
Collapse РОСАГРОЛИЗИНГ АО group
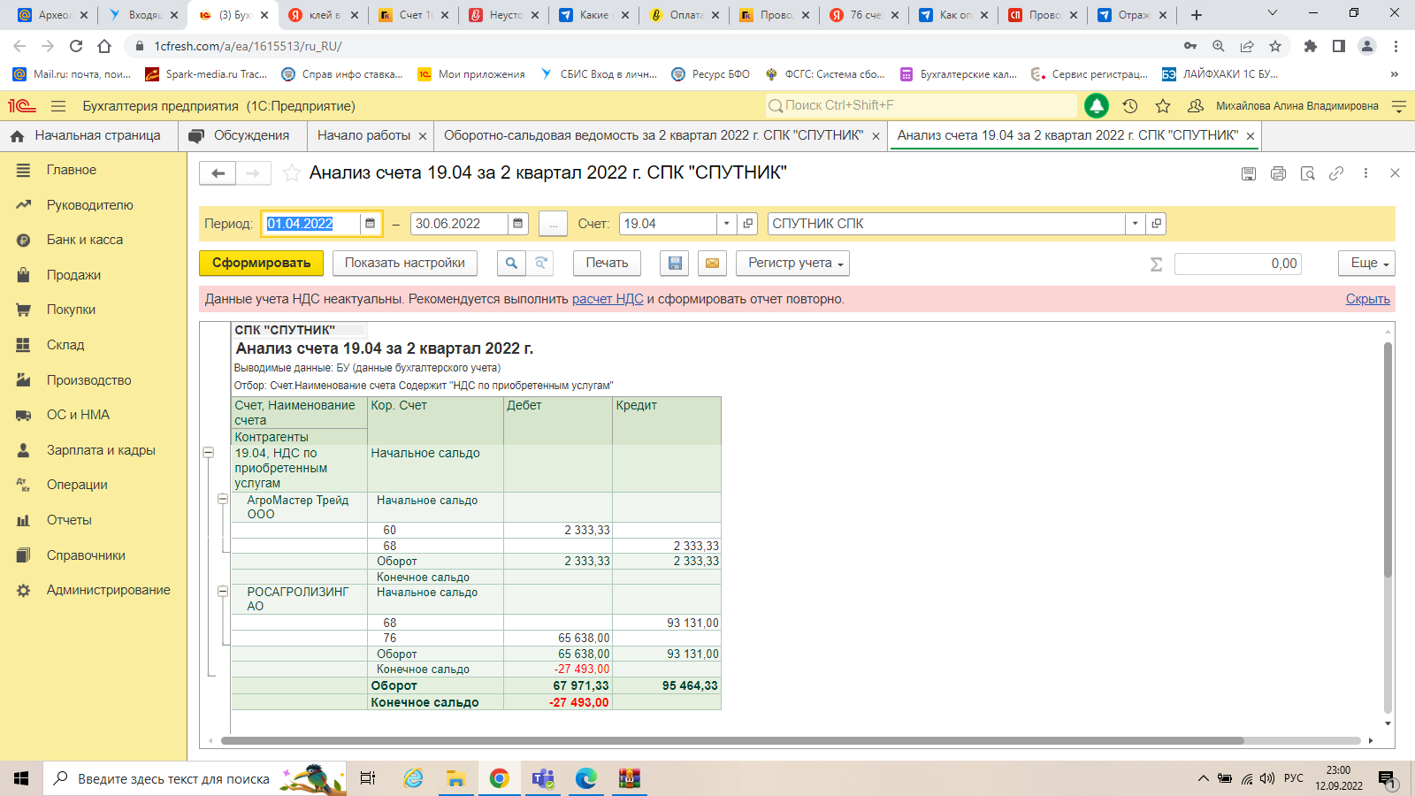(x=223, y=592)
